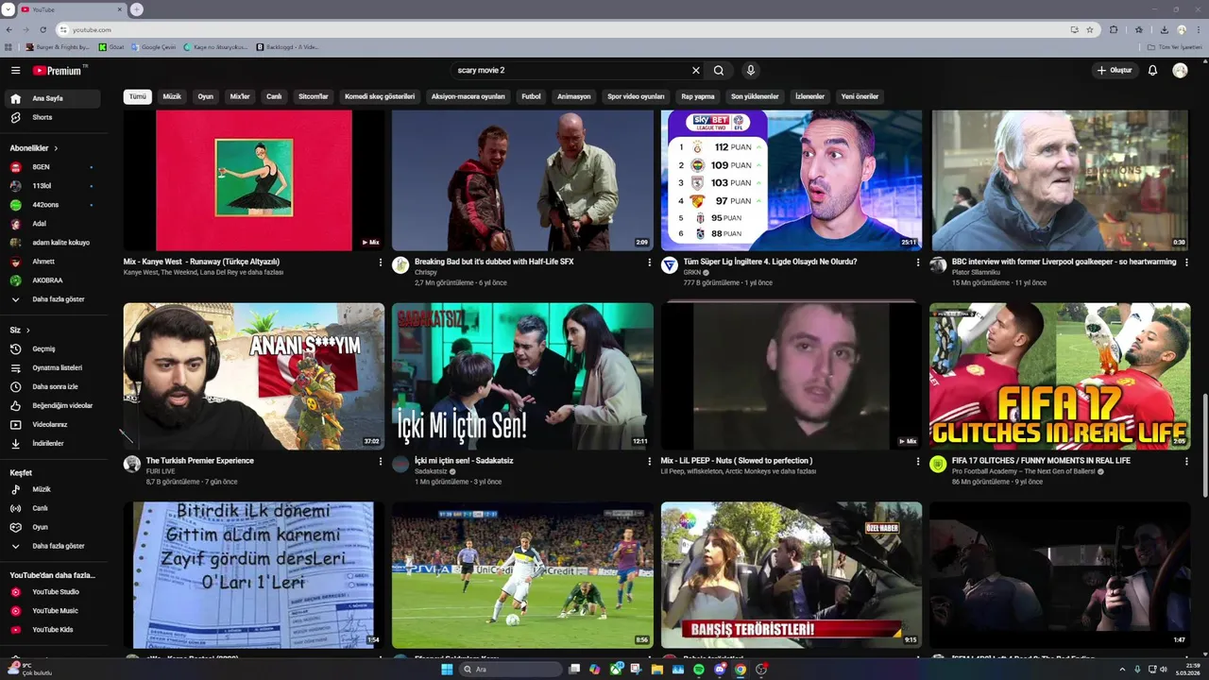Open the browser extensions puzzle icon
Screen dimensions: 1209x680
point(1114,29)
